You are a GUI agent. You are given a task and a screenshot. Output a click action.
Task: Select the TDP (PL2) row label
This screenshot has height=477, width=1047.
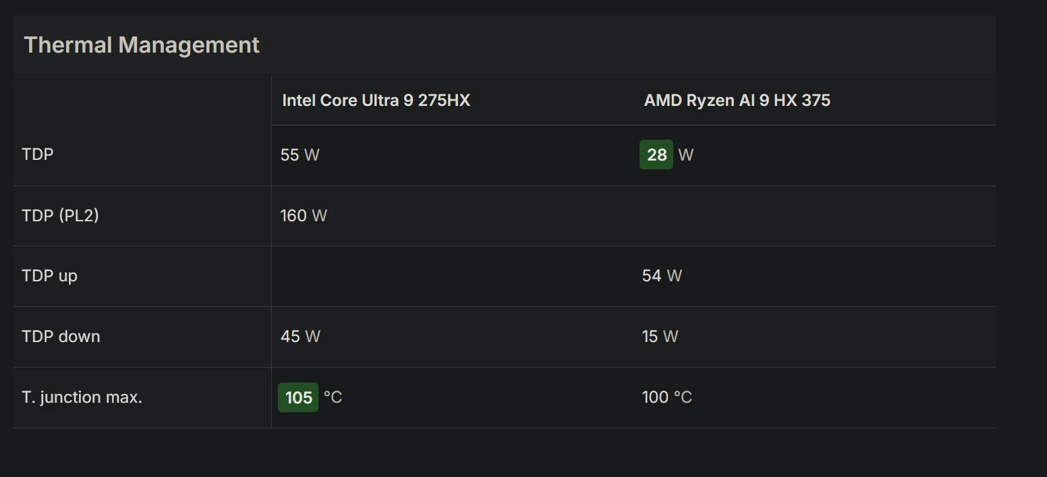(x=60, y=215)
